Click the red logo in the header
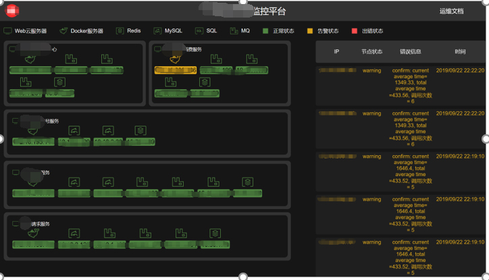Viewport: 489px width, 280px height. pos(12,11)
